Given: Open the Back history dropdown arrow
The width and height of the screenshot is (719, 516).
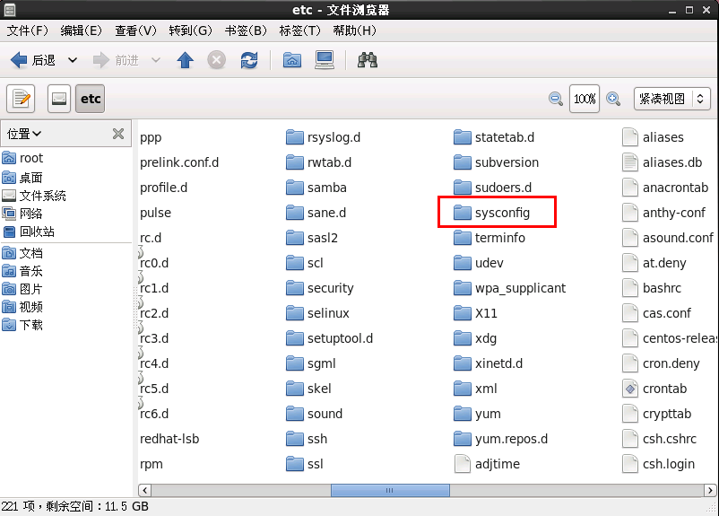Looking at the screenshot, I should pos(73,60).
